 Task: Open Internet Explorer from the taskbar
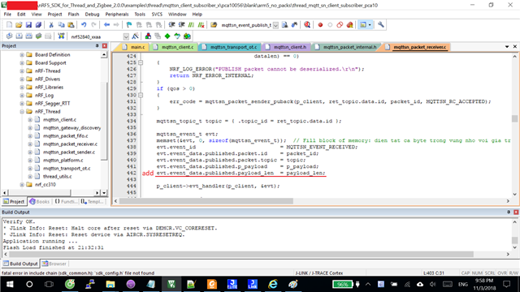coord(273,284)
